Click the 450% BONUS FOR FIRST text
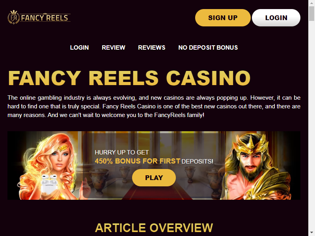 point(138,161)
